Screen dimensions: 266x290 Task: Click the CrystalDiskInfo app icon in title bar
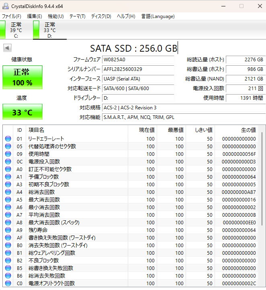(x=6, y=6)
